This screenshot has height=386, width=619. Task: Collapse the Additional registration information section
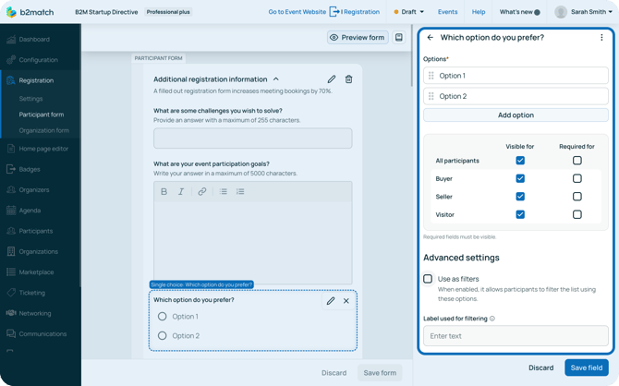[x=276, y=79]
